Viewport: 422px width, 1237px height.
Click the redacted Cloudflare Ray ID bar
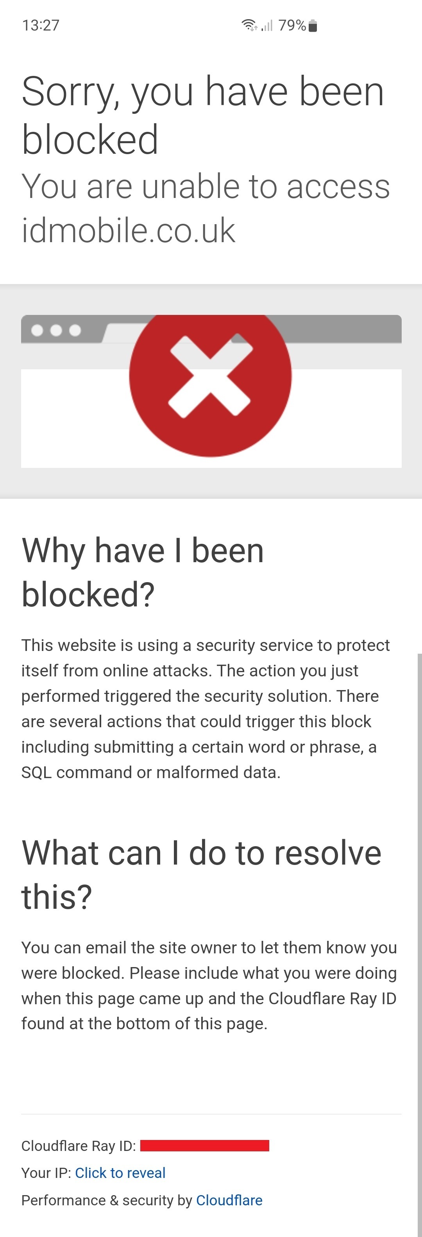pyautogui.click(x=205, y=1145)
